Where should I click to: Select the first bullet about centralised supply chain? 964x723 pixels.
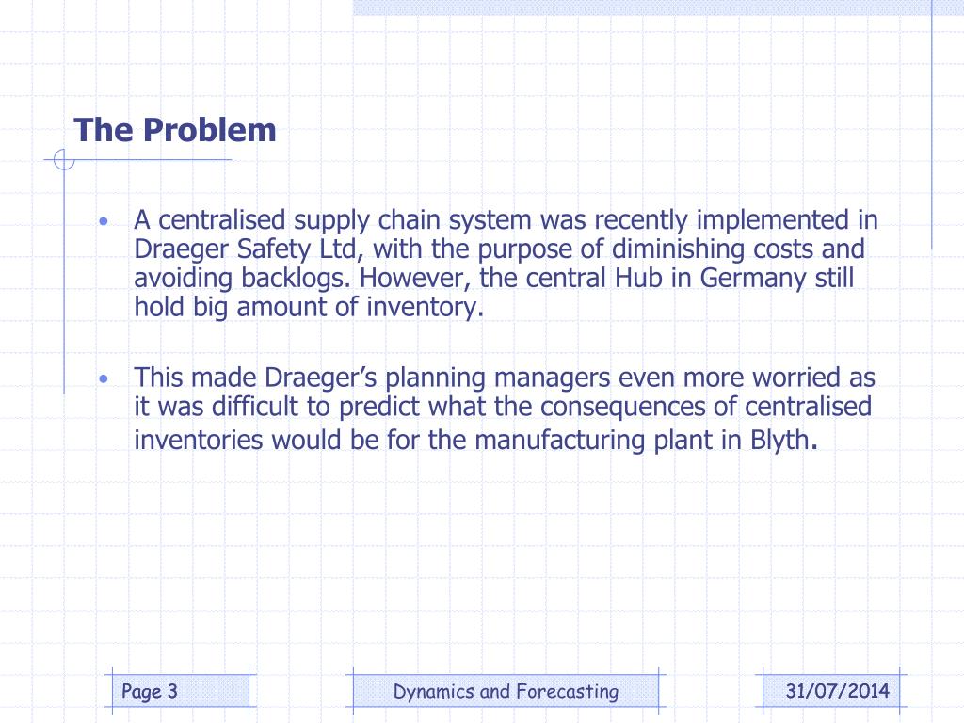(x=506, y=264)
